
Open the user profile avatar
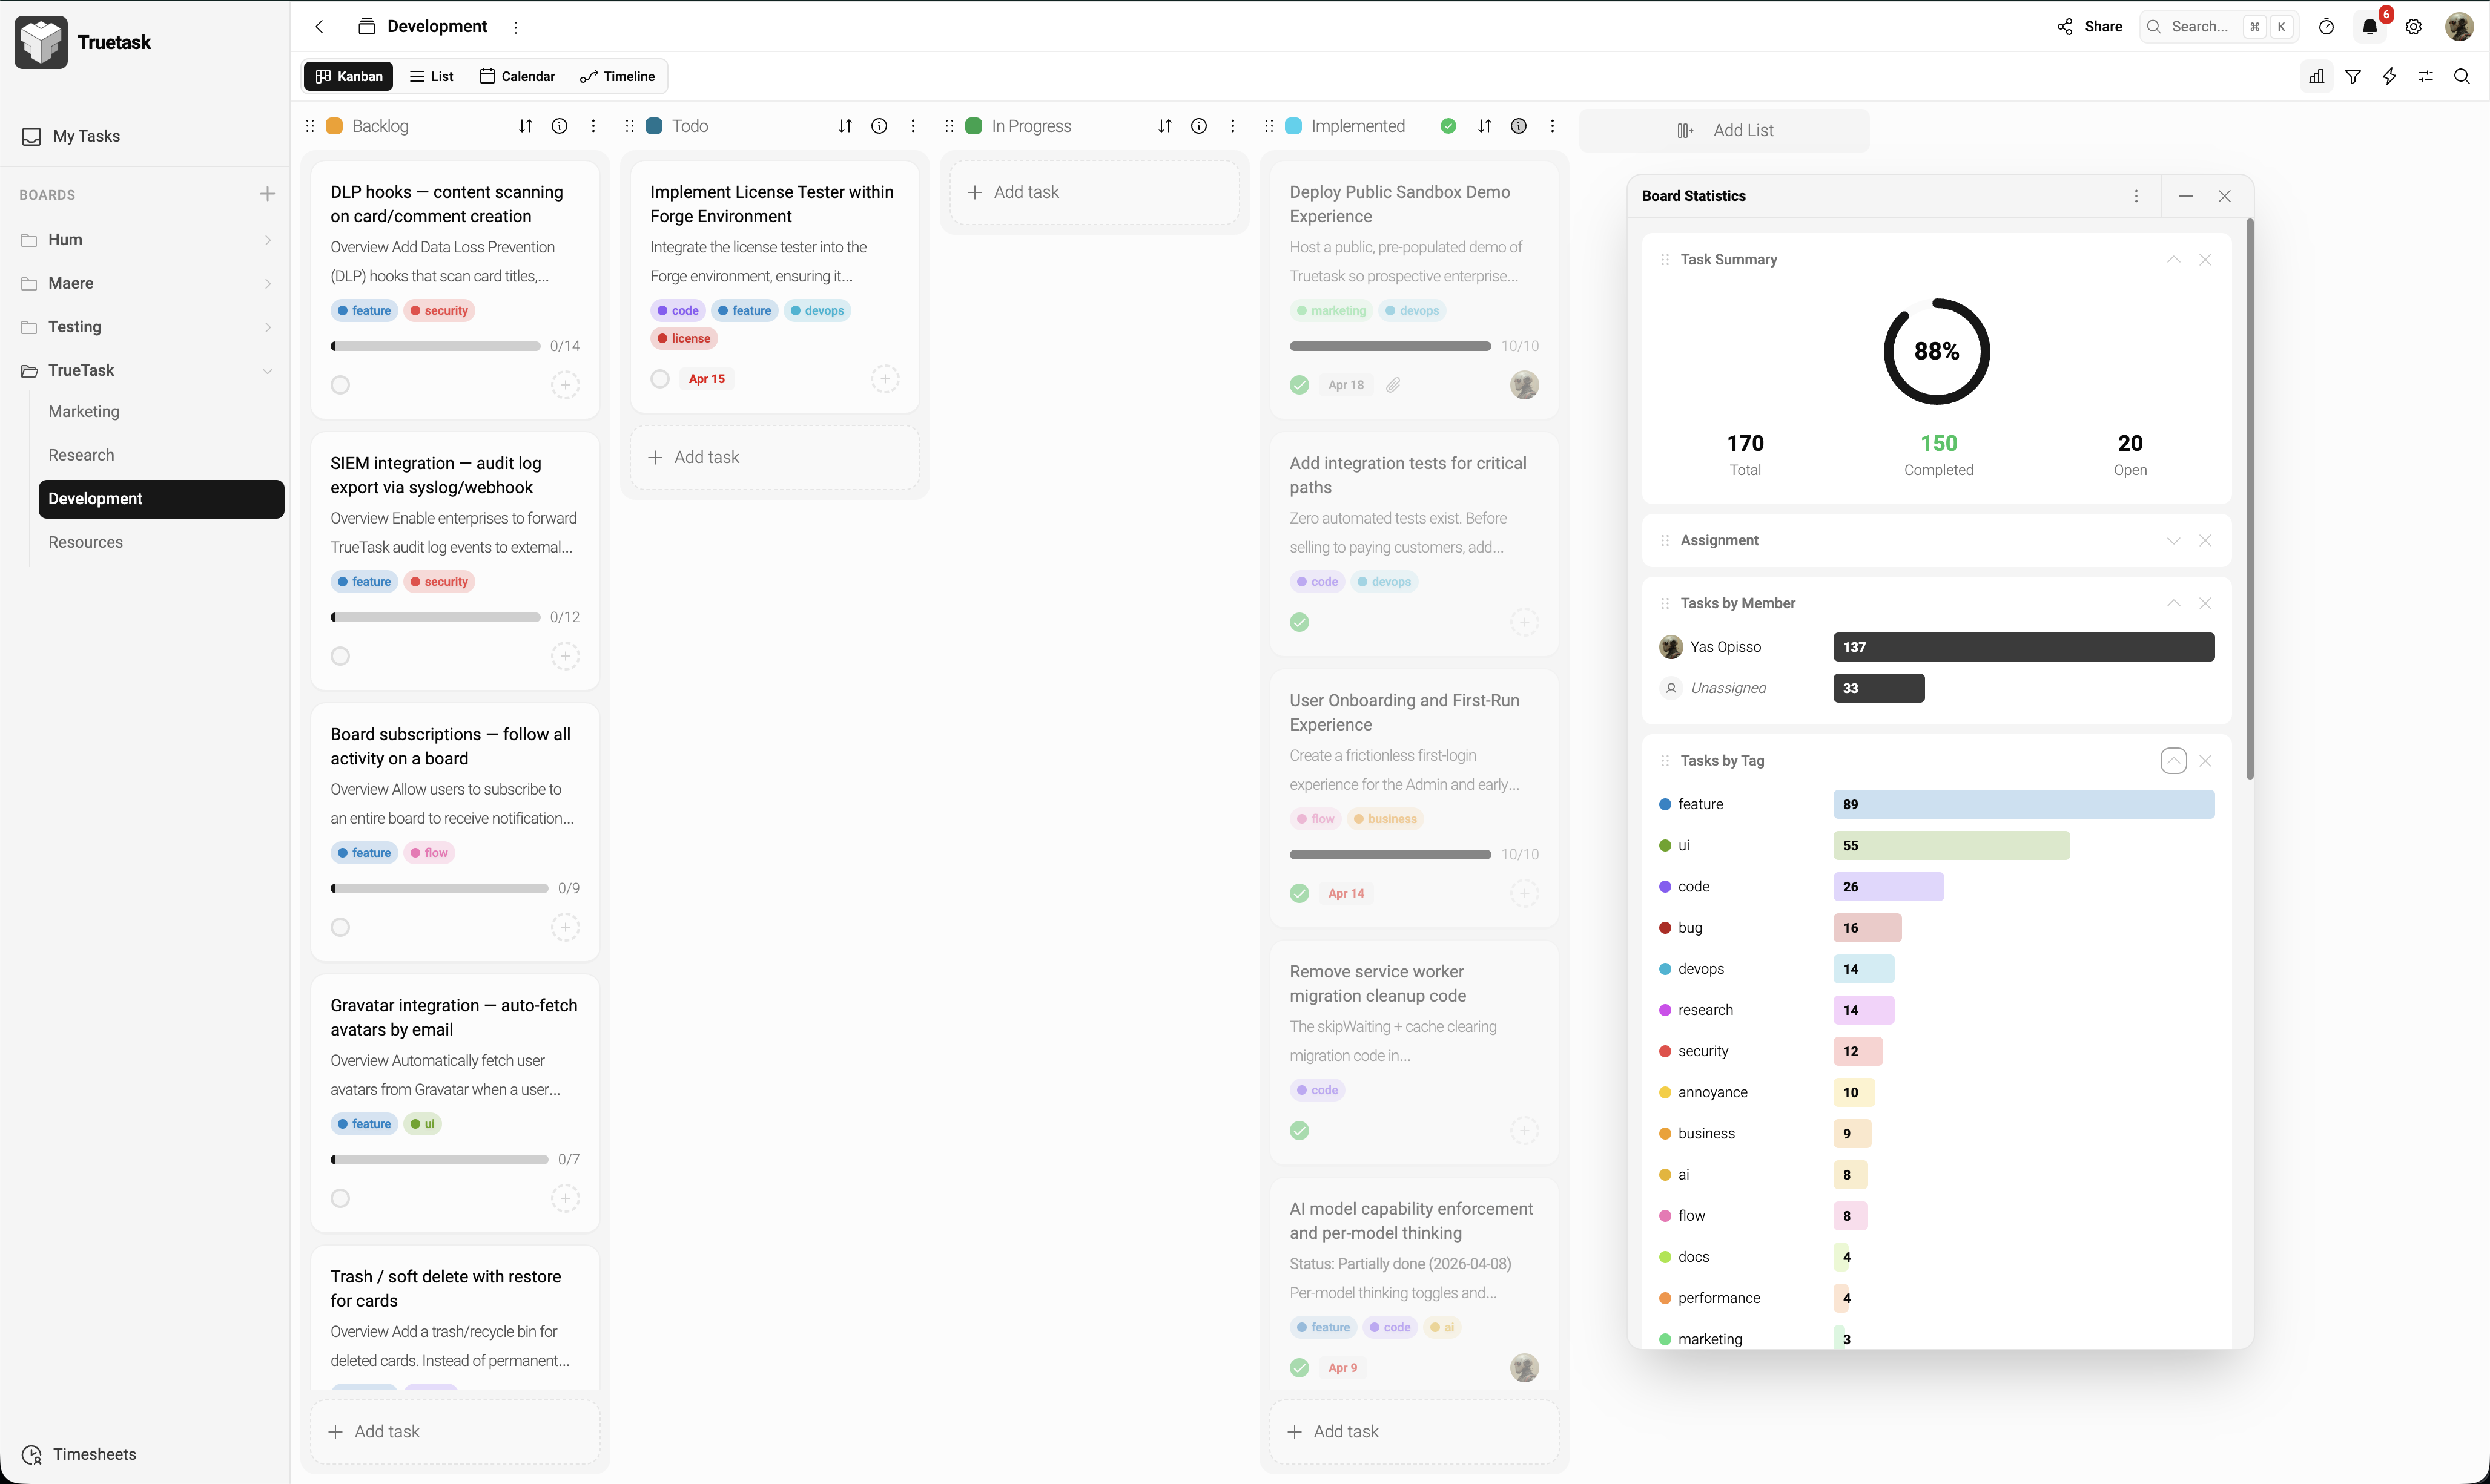pyautogui.click(x=2459, y=27)
